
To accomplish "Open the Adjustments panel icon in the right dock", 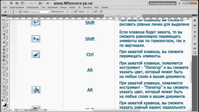I will point(195,21).
